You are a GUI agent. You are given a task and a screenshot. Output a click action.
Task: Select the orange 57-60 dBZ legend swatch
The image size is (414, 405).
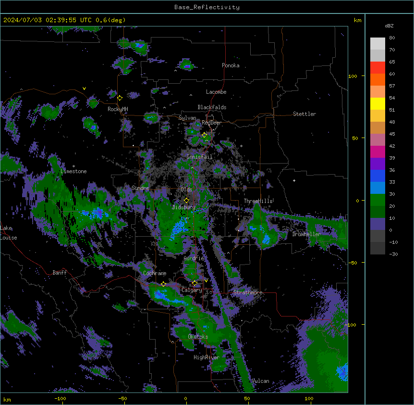(377, 80)
